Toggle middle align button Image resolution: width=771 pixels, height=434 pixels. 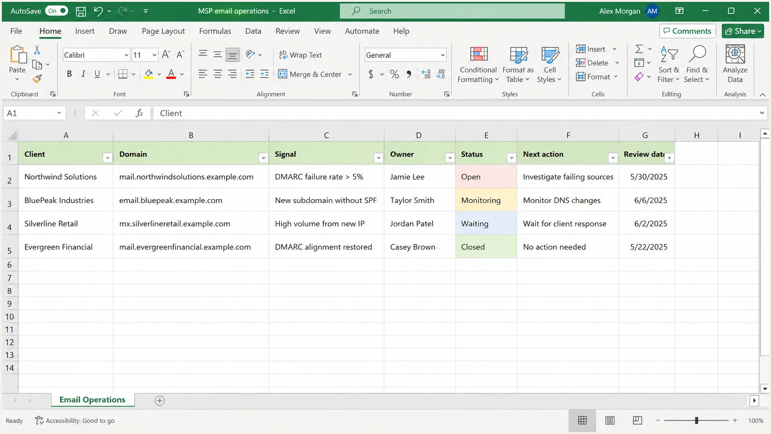point(218,54)
